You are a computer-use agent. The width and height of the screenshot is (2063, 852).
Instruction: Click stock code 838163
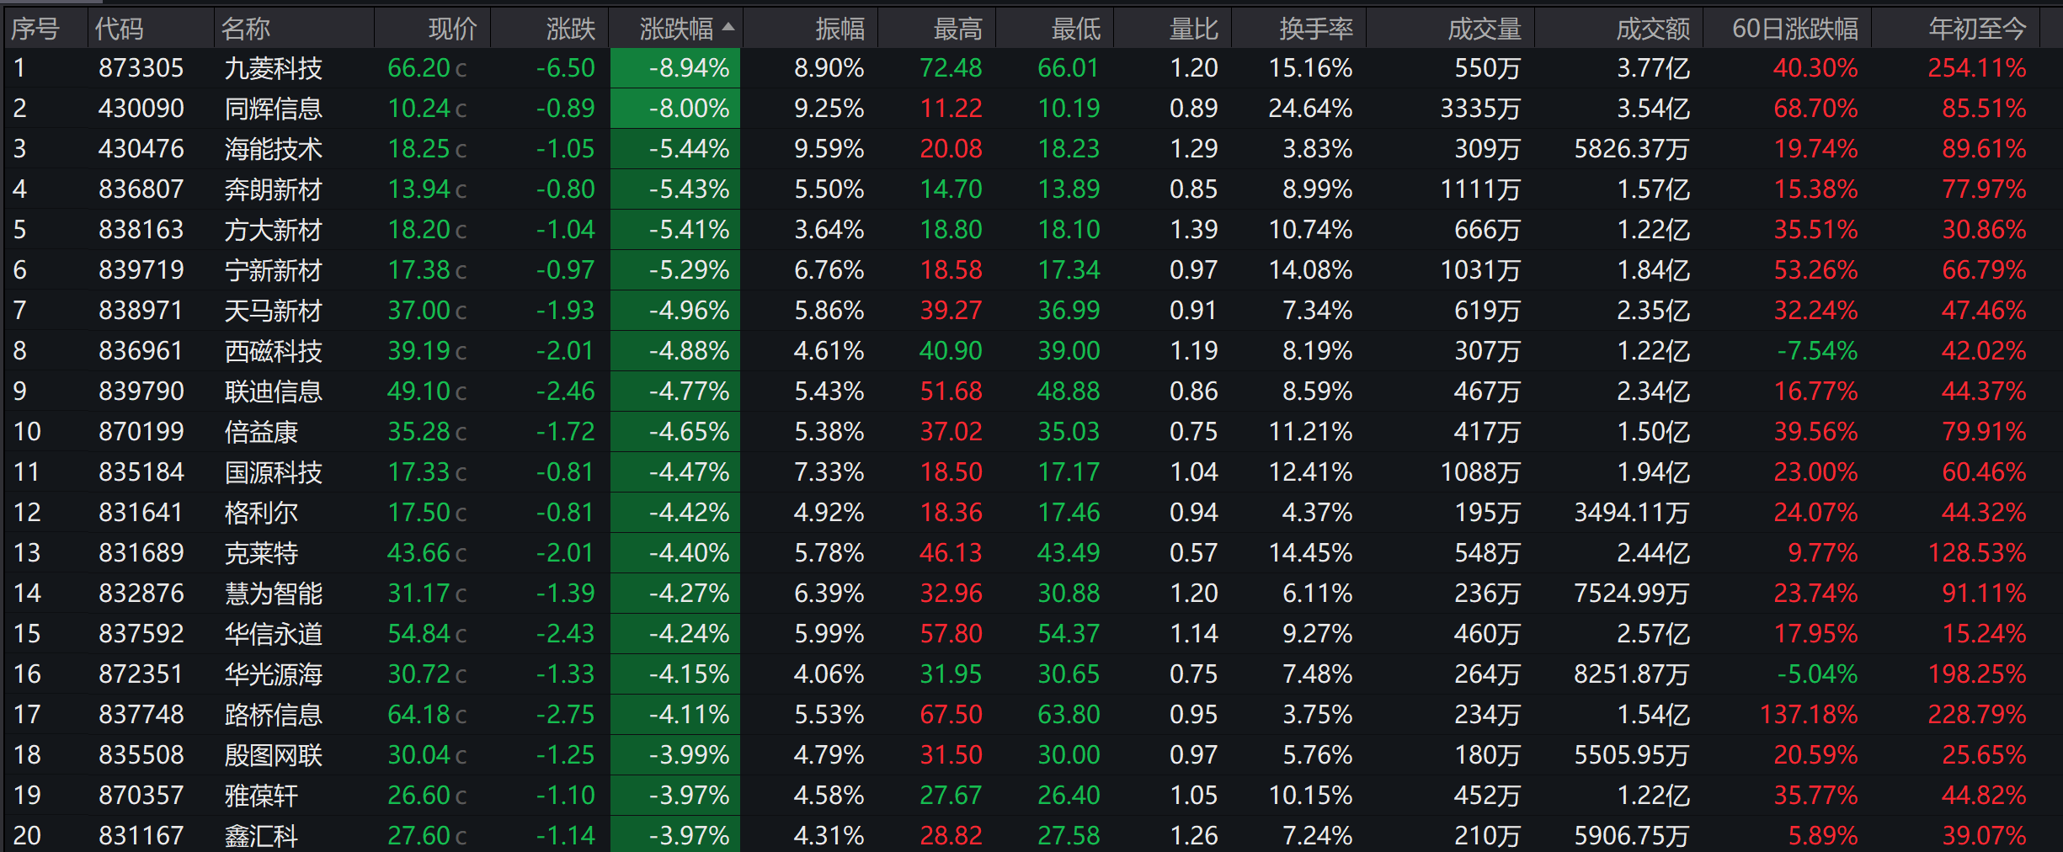pyautogui.click(x=141, y=230)
